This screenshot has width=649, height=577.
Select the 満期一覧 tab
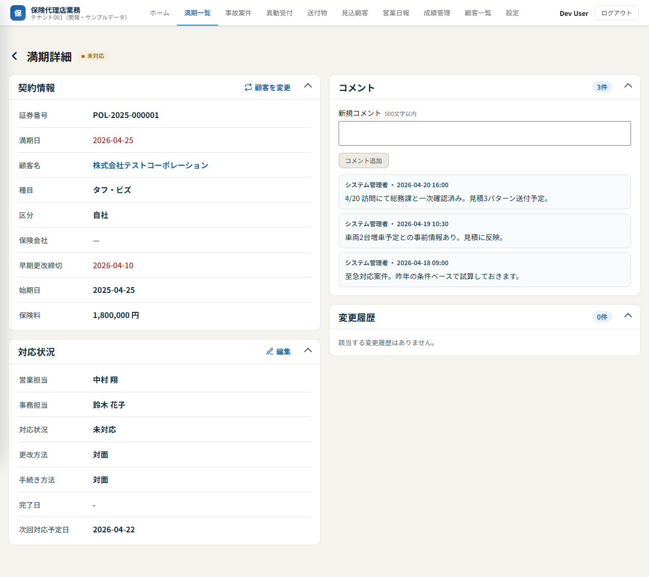tap(198, 13)
